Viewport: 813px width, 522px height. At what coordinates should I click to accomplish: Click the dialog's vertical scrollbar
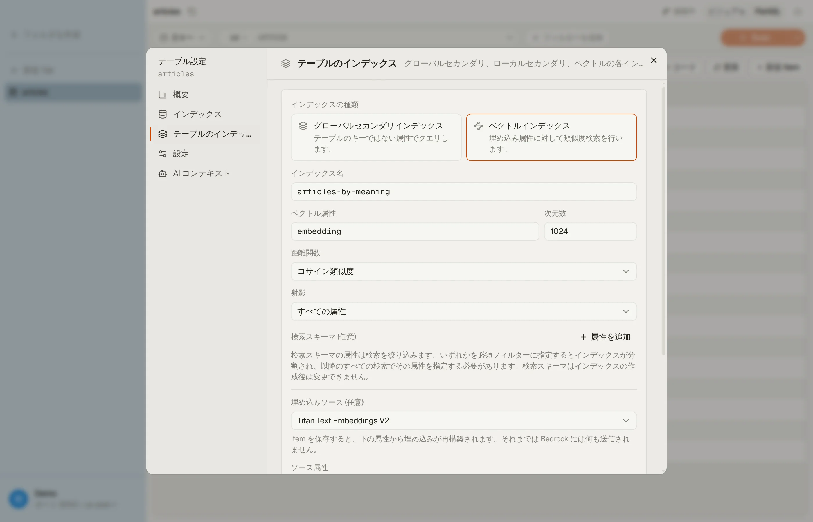(663, 220)
